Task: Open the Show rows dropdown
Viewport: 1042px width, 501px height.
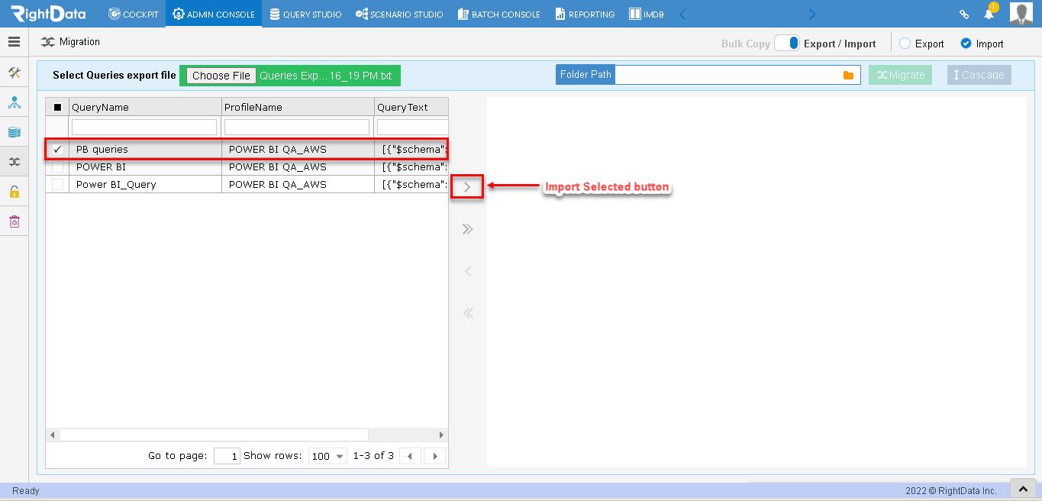Action: 328,456
